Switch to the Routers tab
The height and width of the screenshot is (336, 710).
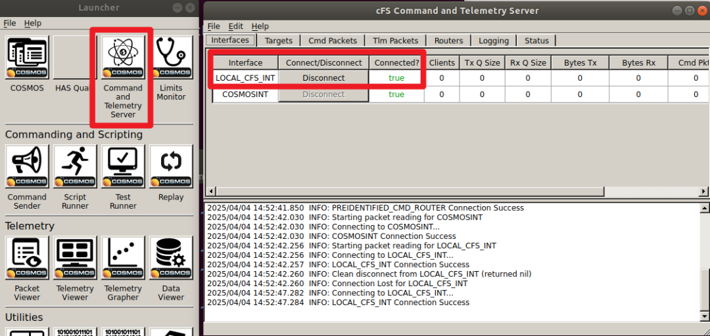(449, 41)
